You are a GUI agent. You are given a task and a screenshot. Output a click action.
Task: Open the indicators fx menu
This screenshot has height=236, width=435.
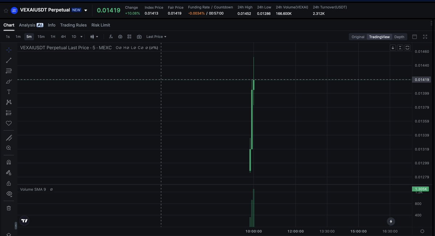tap(111, 37)
